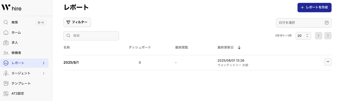Open the 20 per-page dropdown
Image resolution: width=337 pixels, height=101 pixels.
[x=303, y=36]
